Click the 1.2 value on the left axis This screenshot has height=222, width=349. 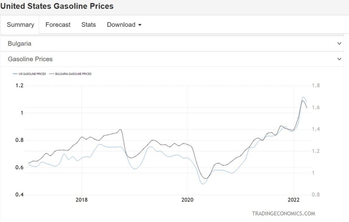click(x=19, y=85)
